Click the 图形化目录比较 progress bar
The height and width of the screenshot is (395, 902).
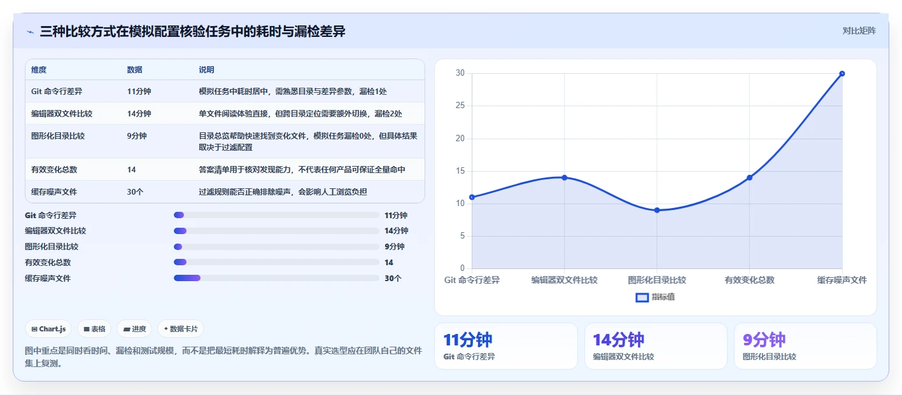point(276,246)
